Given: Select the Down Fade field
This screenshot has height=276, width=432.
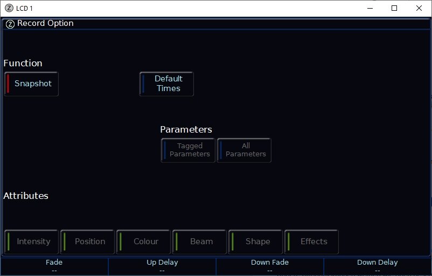Looking at the screenshot, I should (x=270, y=266).
